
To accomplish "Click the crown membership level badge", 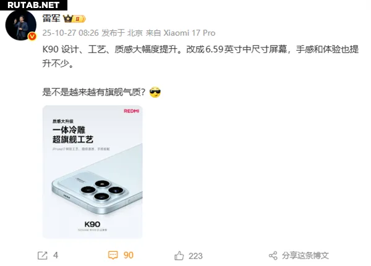I will [x=74, y=19].
